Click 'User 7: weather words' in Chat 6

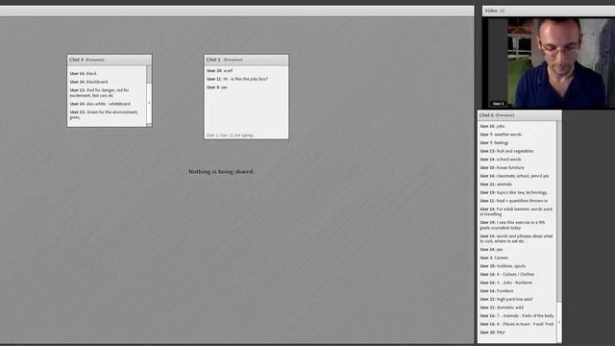pos(501,135)
